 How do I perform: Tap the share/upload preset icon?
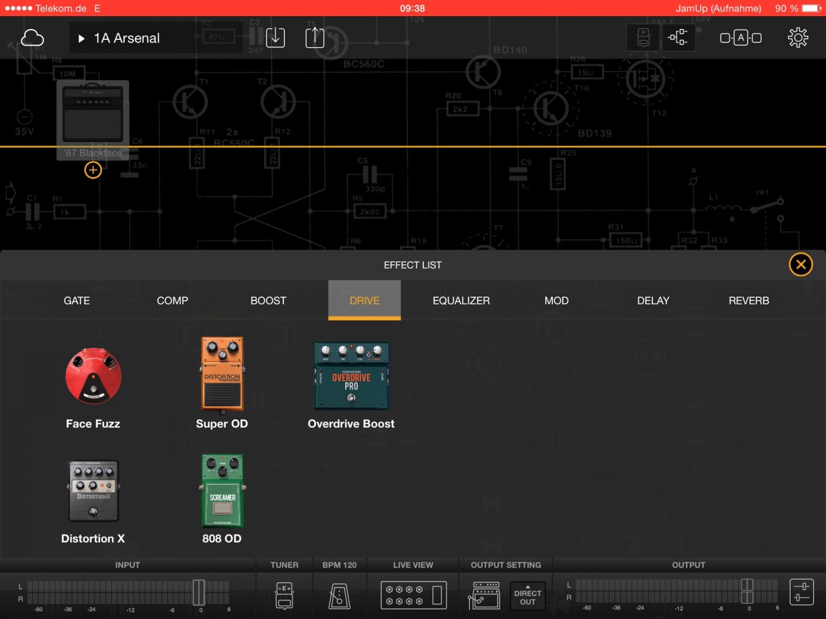click(x=315, y=37)
